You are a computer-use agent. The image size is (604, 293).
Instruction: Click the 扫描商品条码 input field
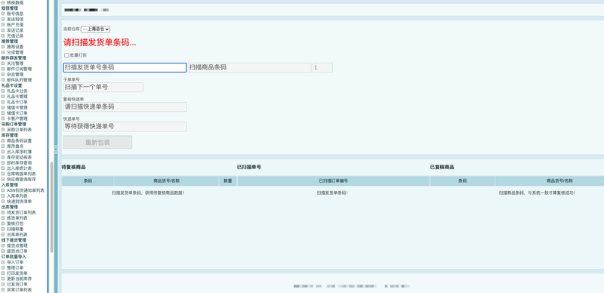tap(250, 67)
